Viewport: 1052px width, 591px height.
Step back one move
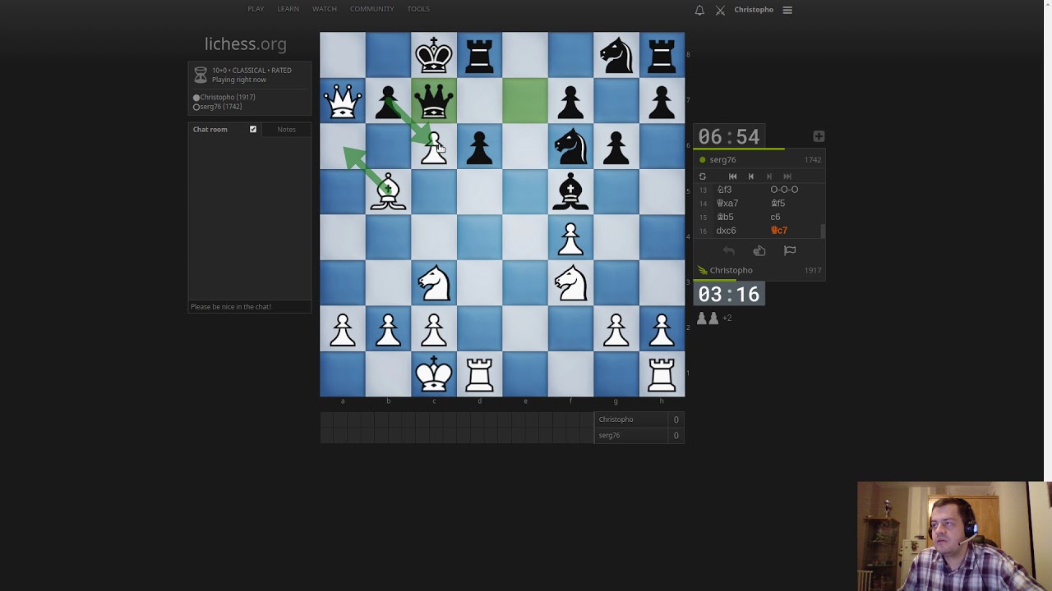coord(750,176)
